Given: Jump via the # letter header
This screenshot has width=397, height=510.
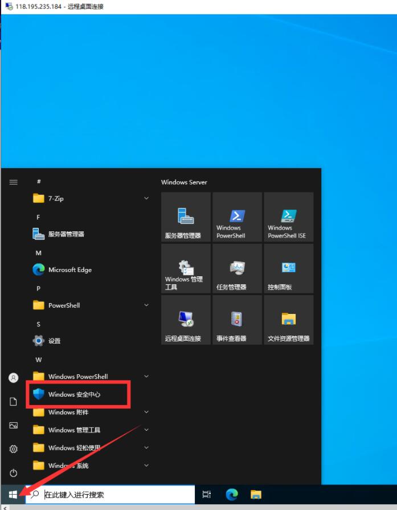Looking at the screenshot, I should click(39, 182).
